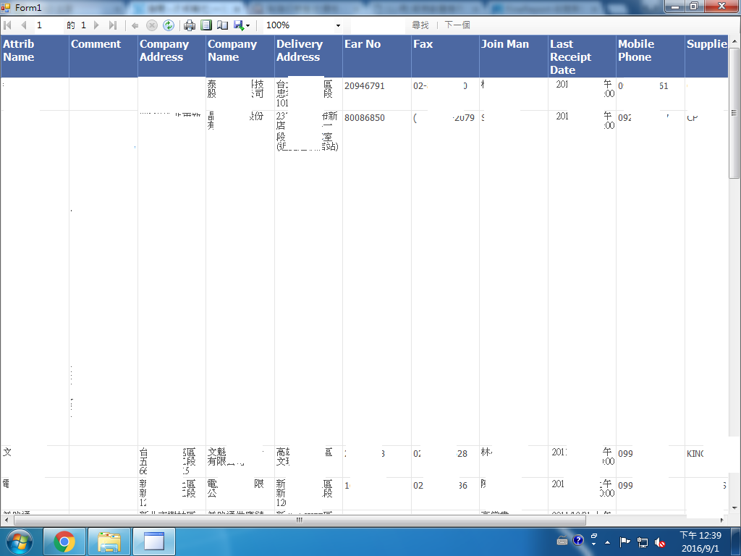Click horizontal scrollbar left arrow

coord(6,520)
